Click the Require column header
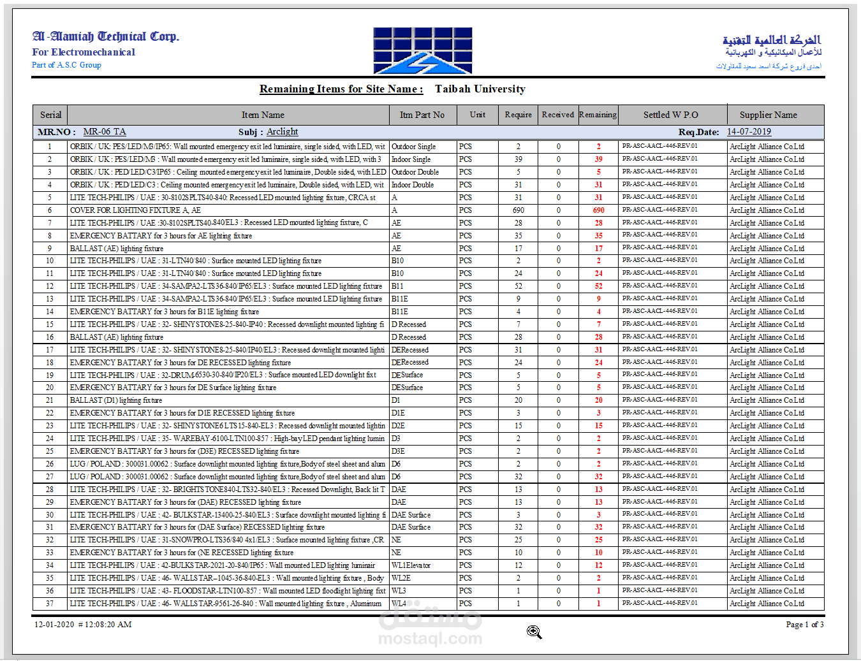 point(518,115)
